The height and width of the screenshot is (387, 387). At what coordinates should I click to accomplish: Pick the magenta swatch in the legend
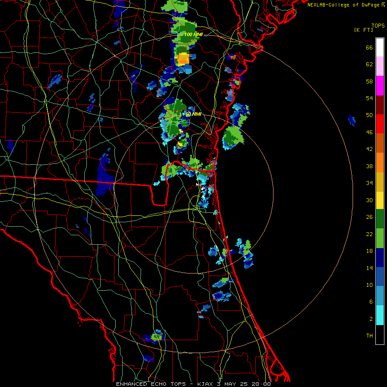pos(380,86)
